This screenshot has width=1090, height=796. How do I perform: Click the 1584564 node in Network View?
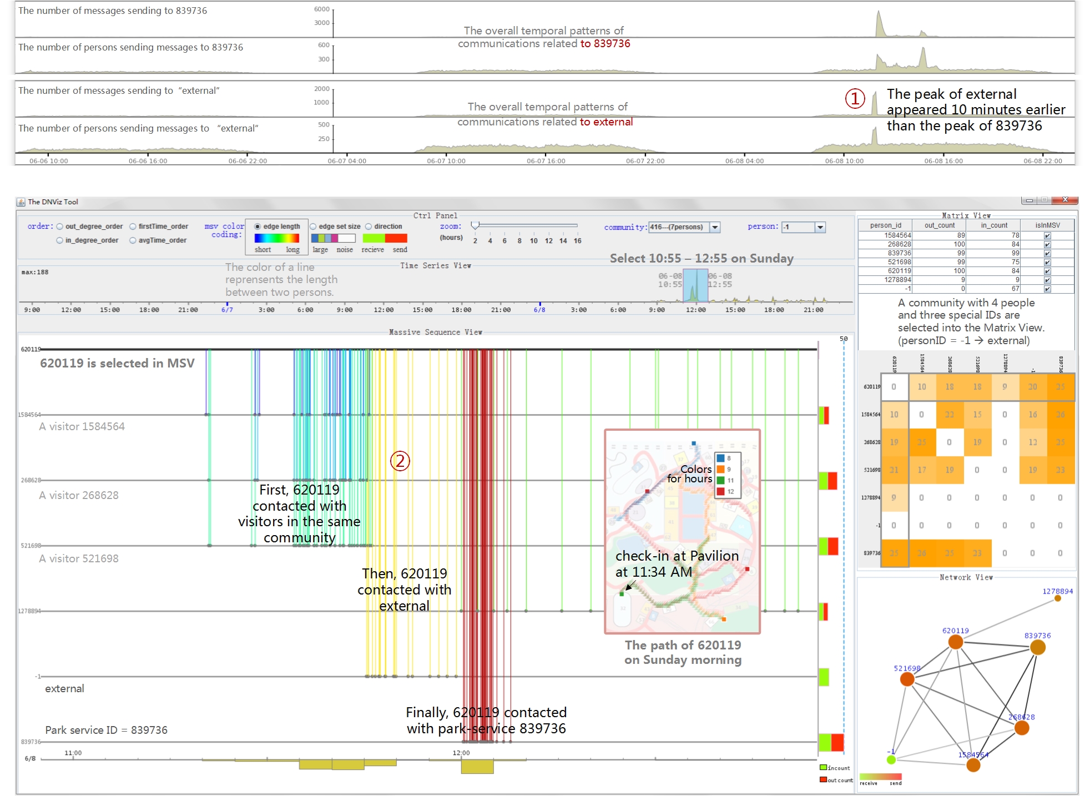pos(973,765)
